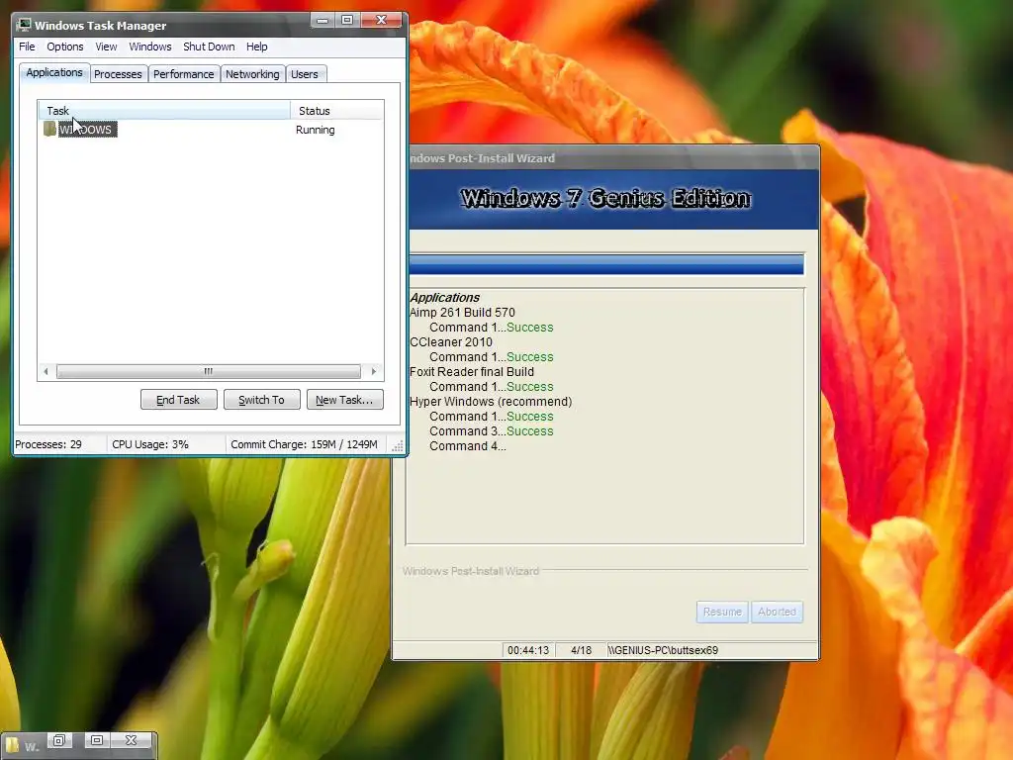Switch to the Processes tab
Image resolution: width=1013 pixels, height=760 pixels.
(x=118, y=74)
